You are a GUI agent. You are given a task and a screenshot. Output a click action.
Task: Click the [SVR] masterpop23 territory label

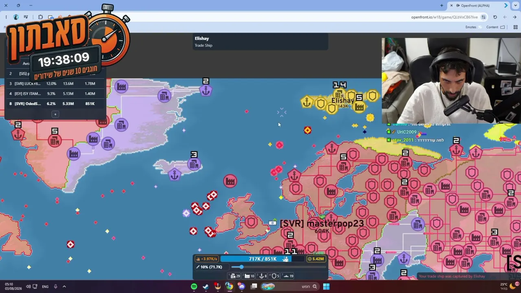(x=322, y=223)
